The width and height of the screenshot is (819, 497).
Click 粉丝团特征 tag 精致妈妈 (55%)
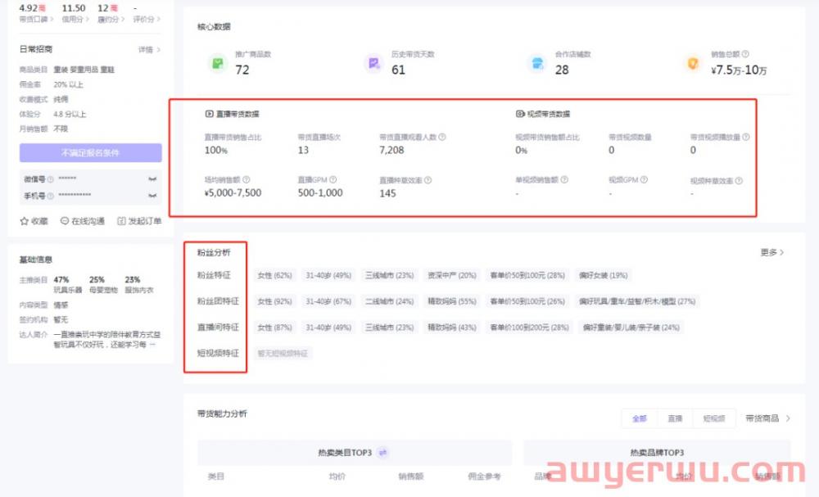coord(452,301)
